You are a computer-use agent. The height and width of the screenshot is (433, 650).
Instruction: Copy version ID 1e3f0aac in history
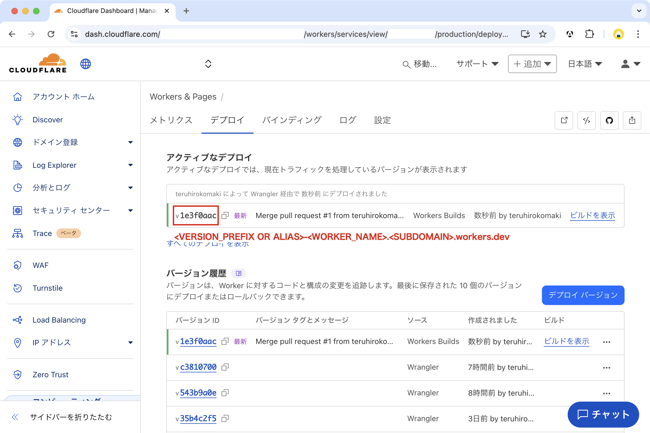click(x=225, y=341)
